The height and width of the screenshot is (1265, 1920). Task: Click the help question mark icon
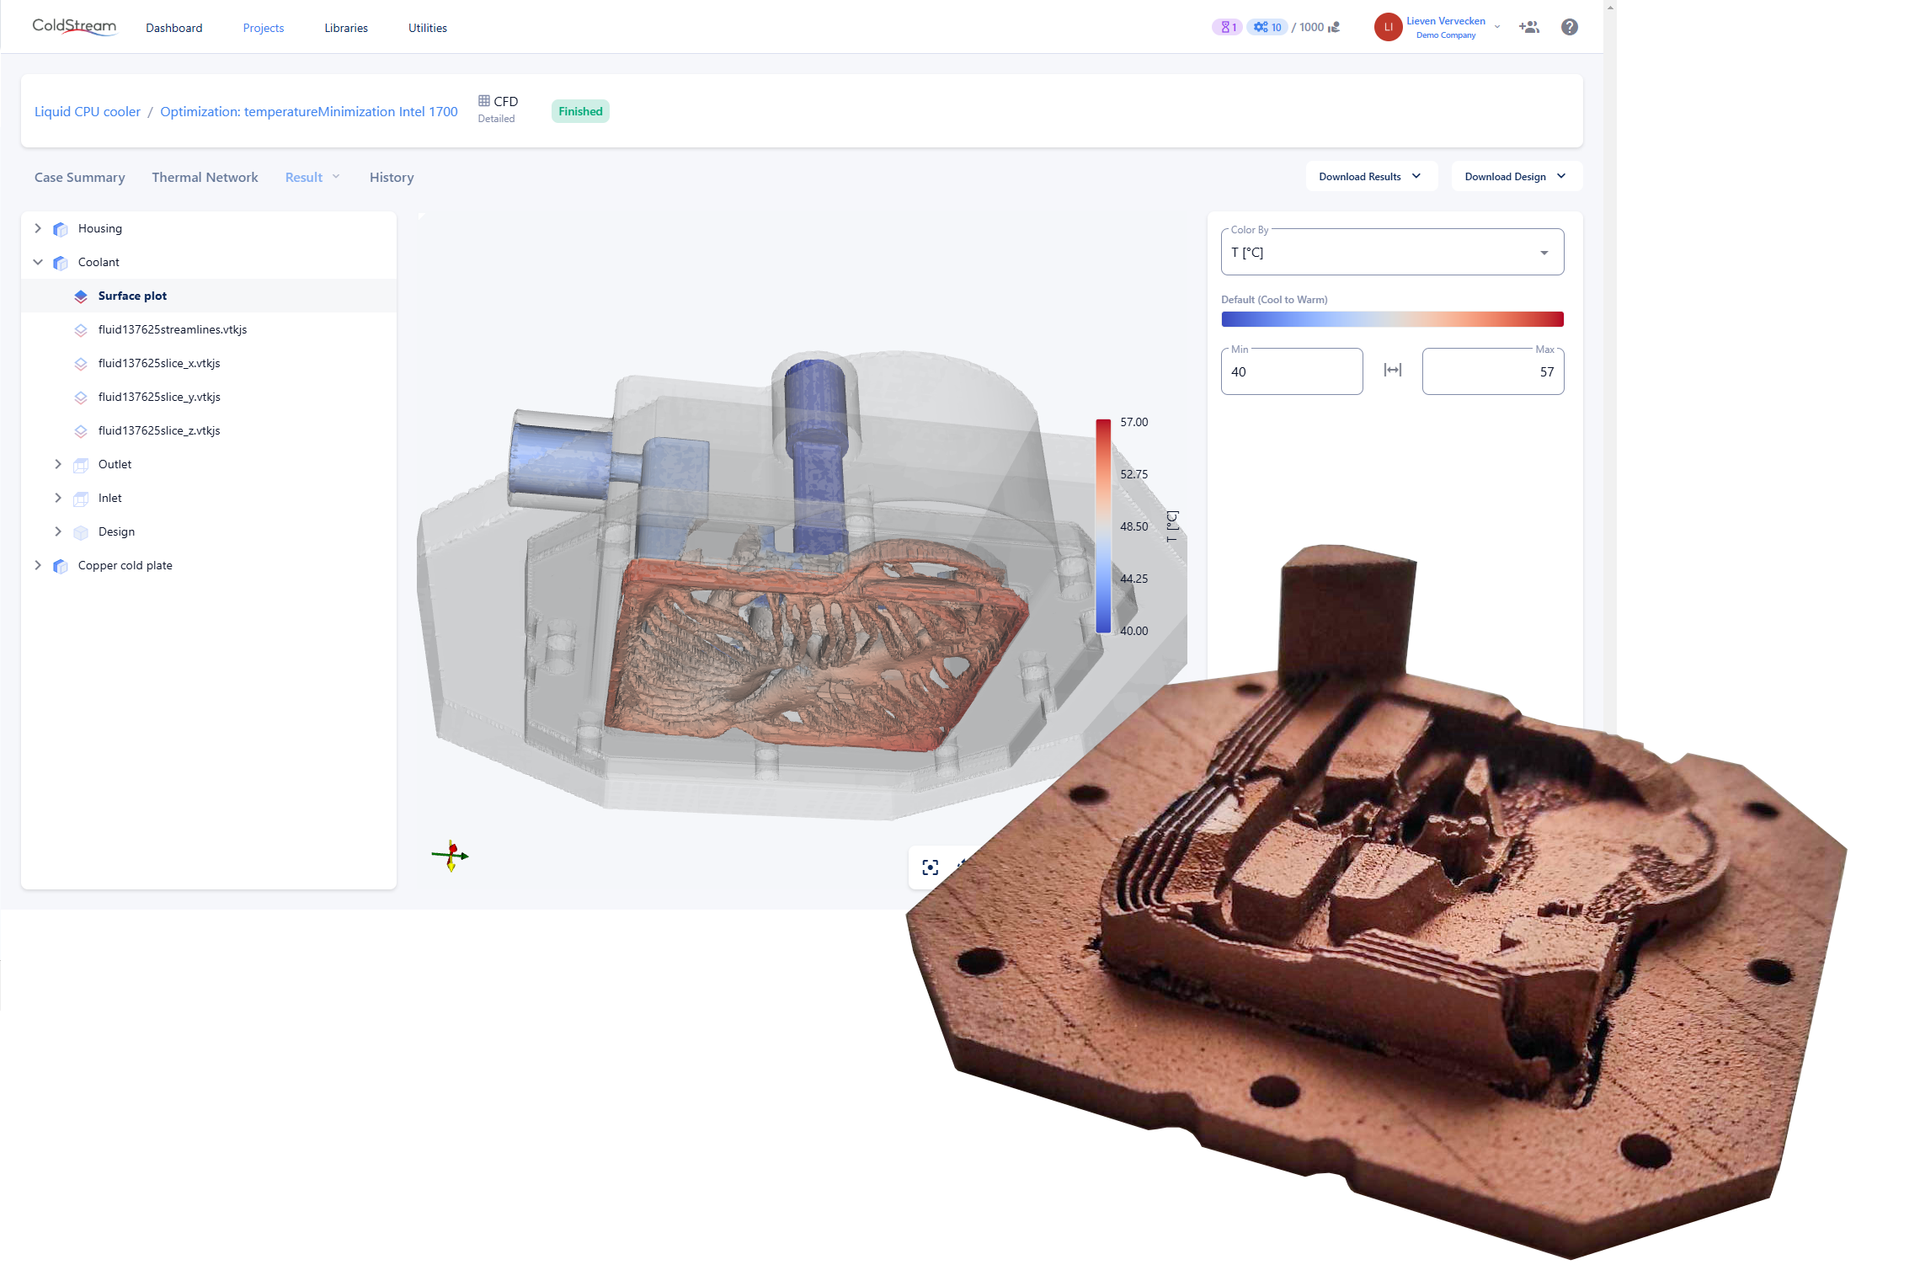click(x=1569, y=27)
